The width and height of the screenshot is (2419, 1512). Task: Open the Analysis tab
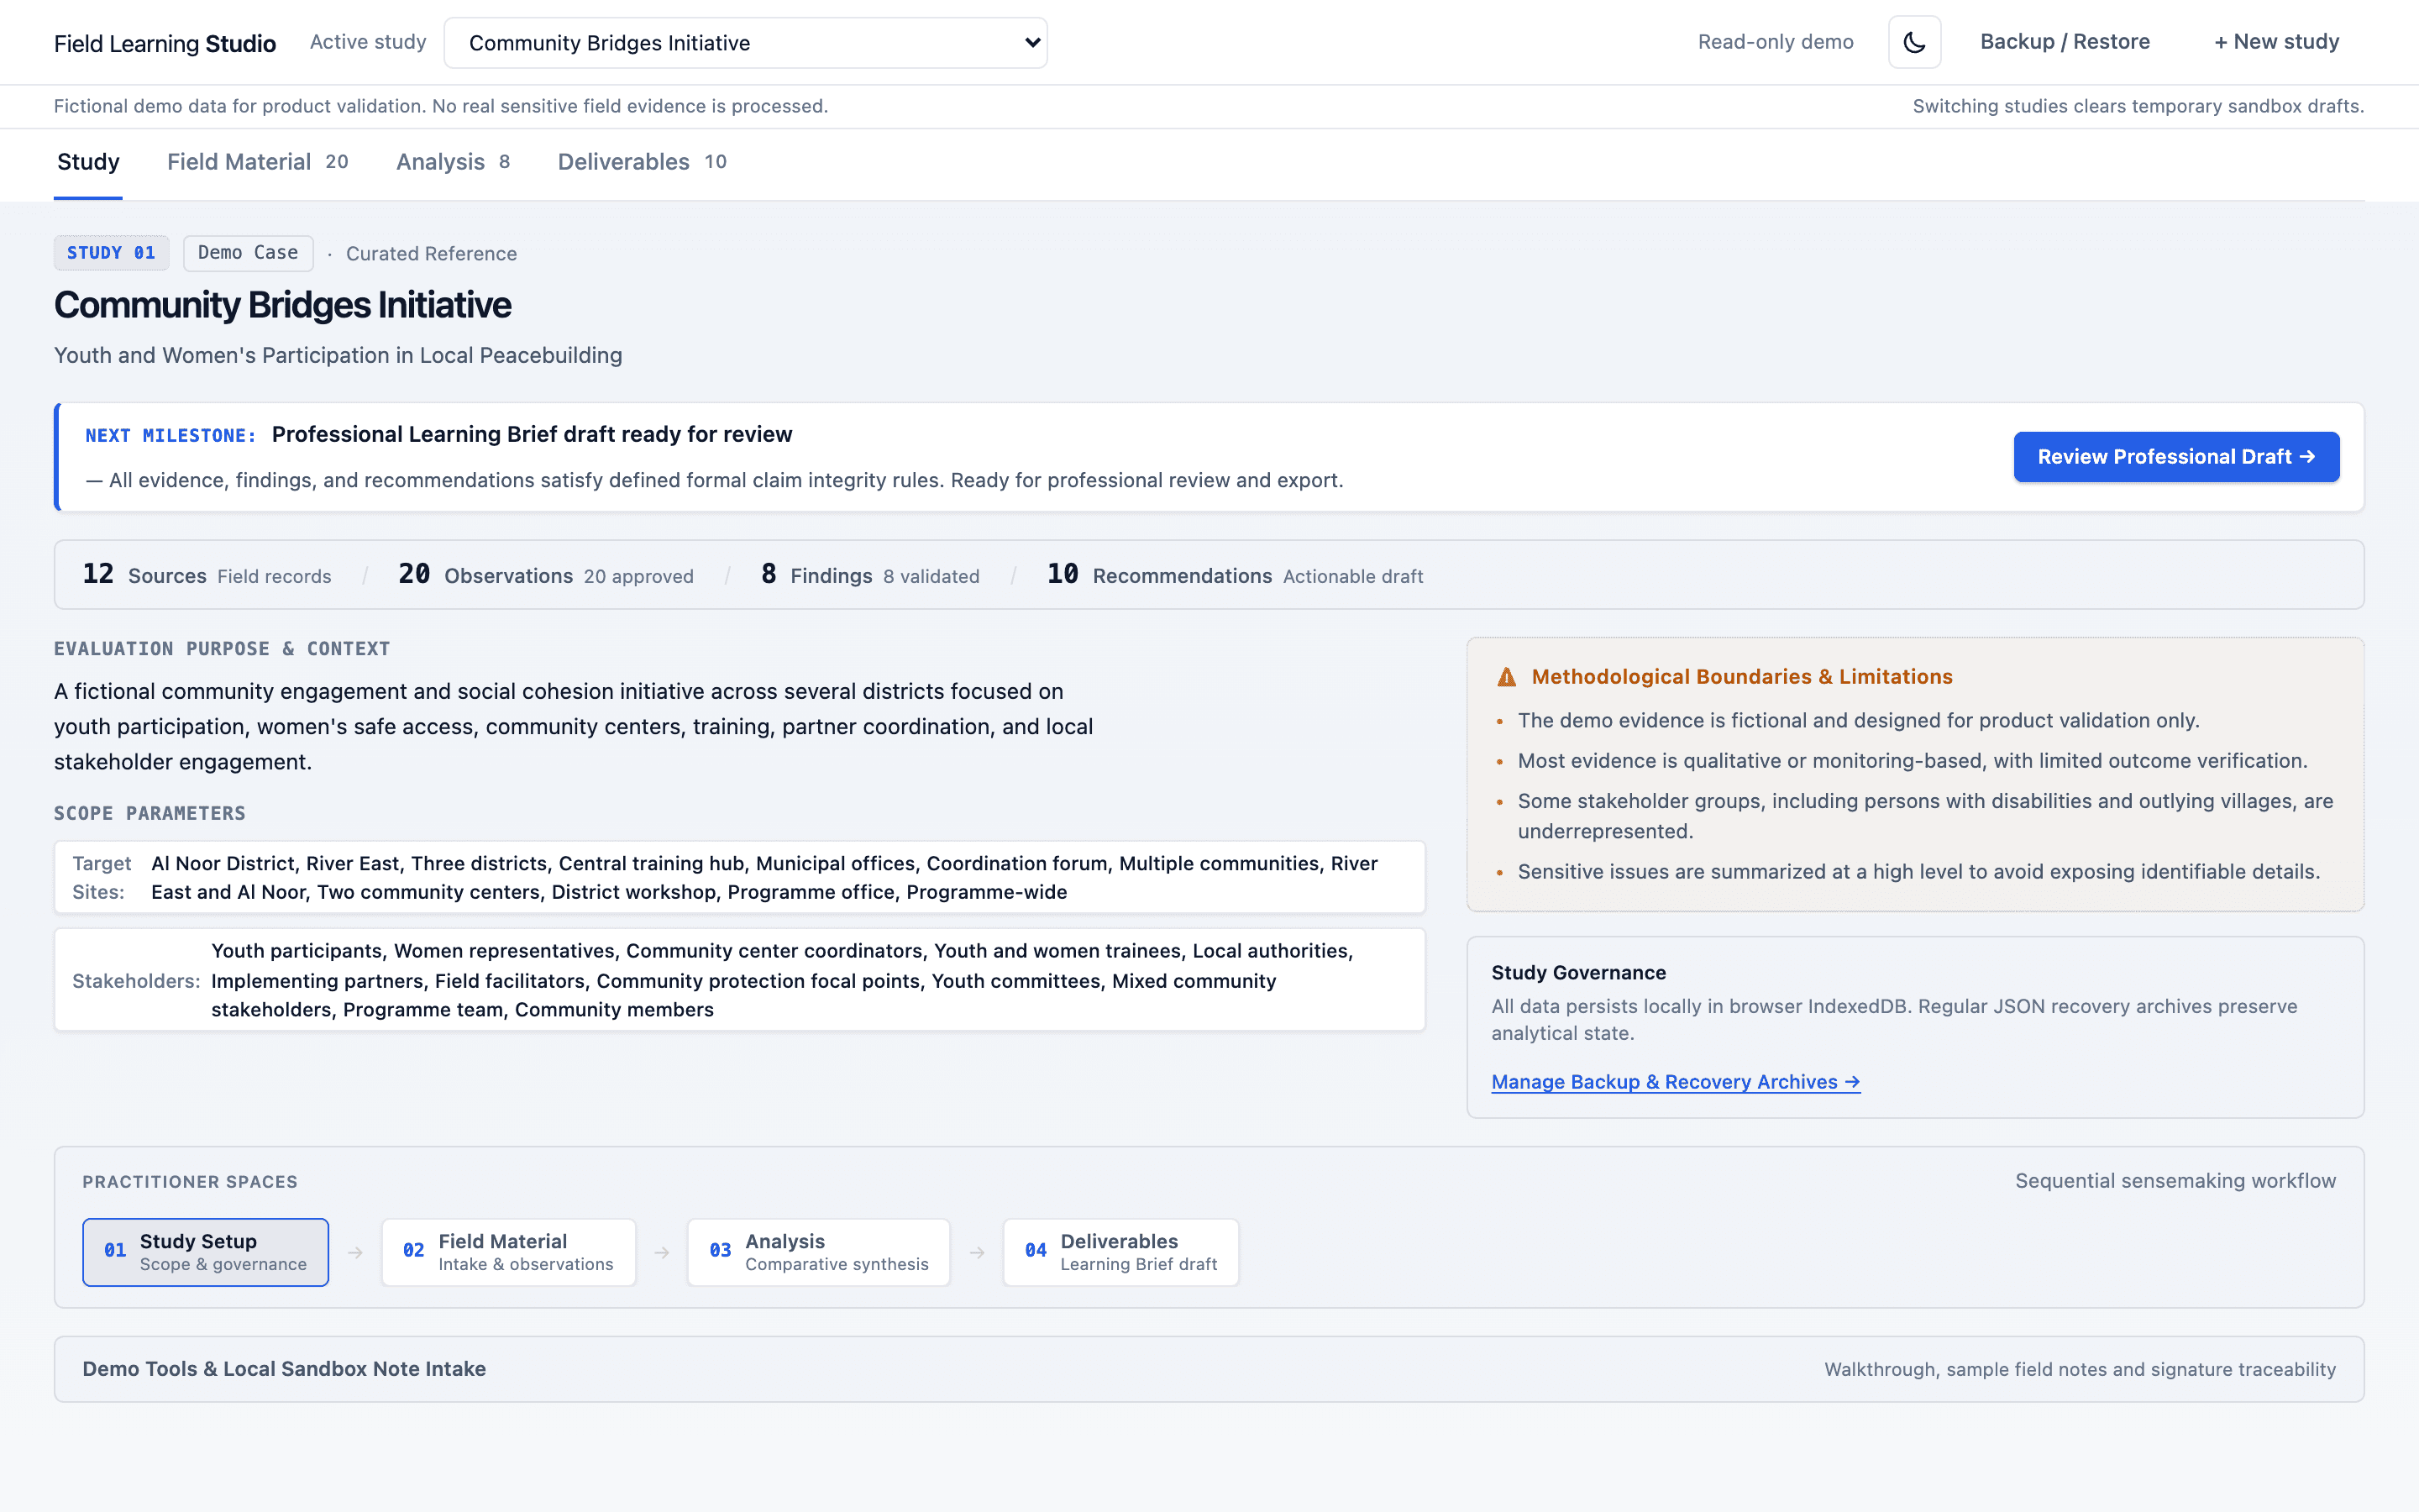coord(453,162)
